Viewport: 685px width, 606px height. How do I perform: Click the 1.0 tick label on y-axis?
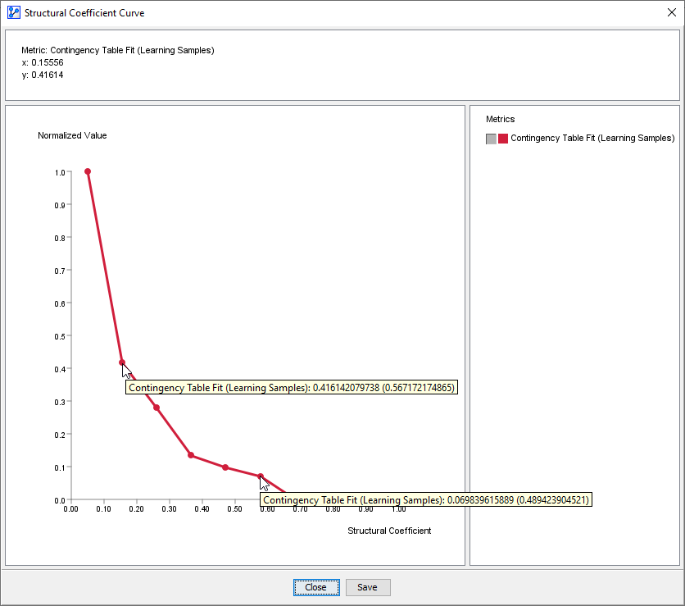pos(60,173)
